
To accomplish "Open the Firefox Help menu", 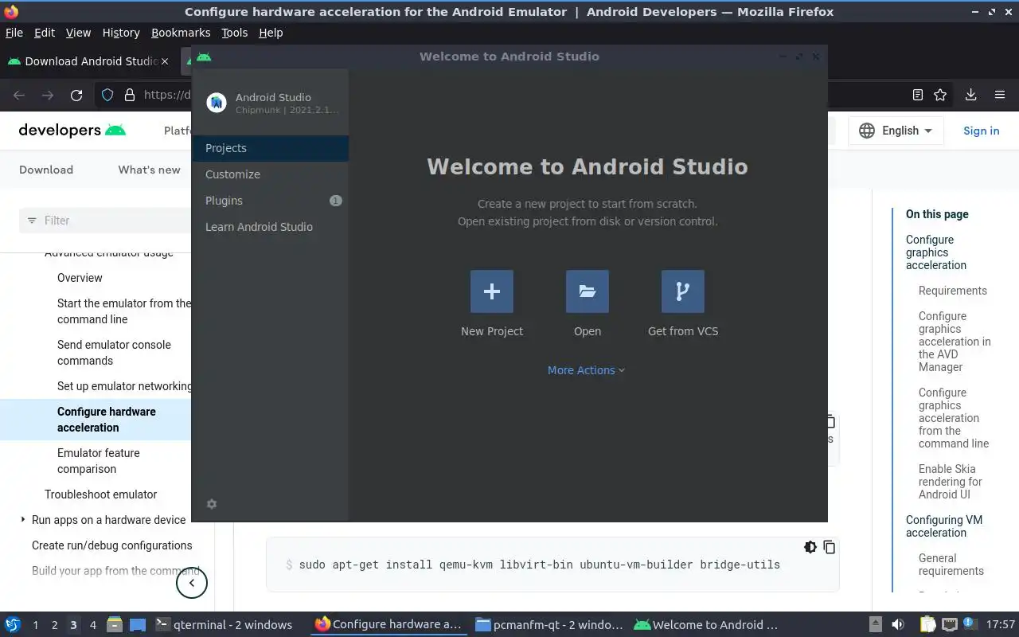I will 271,33.
